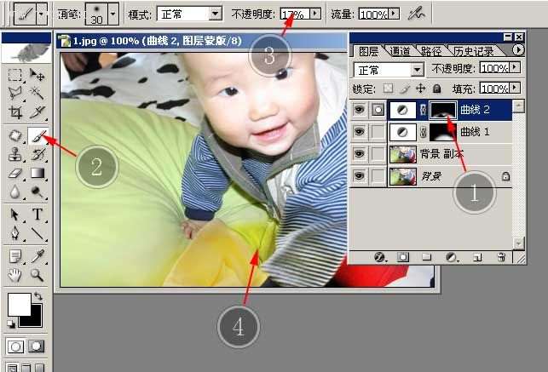Switch to the 通道 tab
This screenshot has height=372, width=548.
[x=397, y=51]
